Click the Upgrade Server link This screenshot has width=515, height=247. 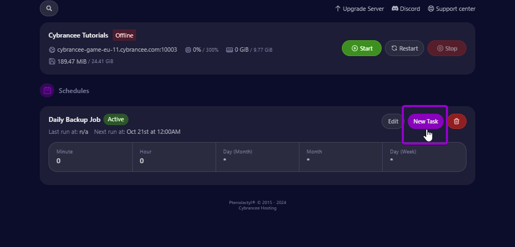[359, 9]
